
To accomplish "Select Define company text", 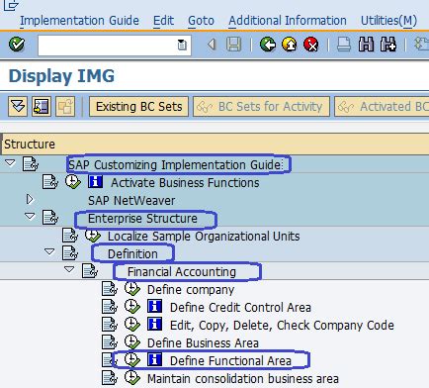I will [191, 290].
